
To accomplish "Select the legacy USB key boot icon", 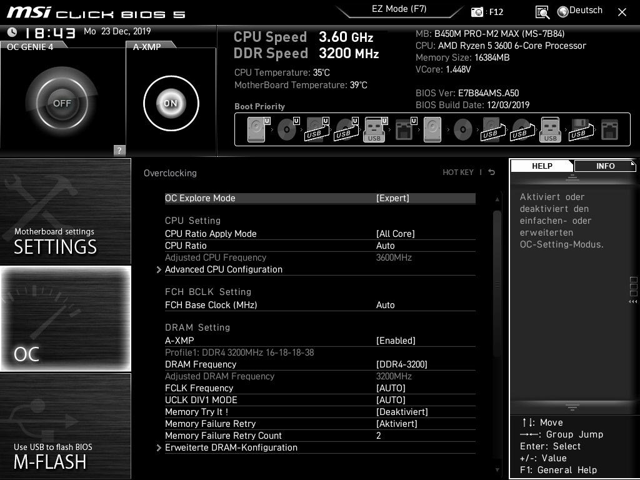I will click(x=550, y=129).
